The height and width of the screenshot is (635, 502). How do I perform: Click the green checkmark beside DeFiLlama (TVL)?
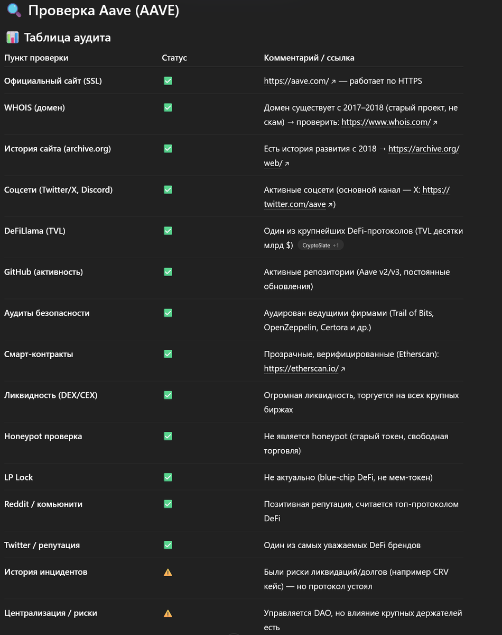pyautogui.click(x=168, y=231)
